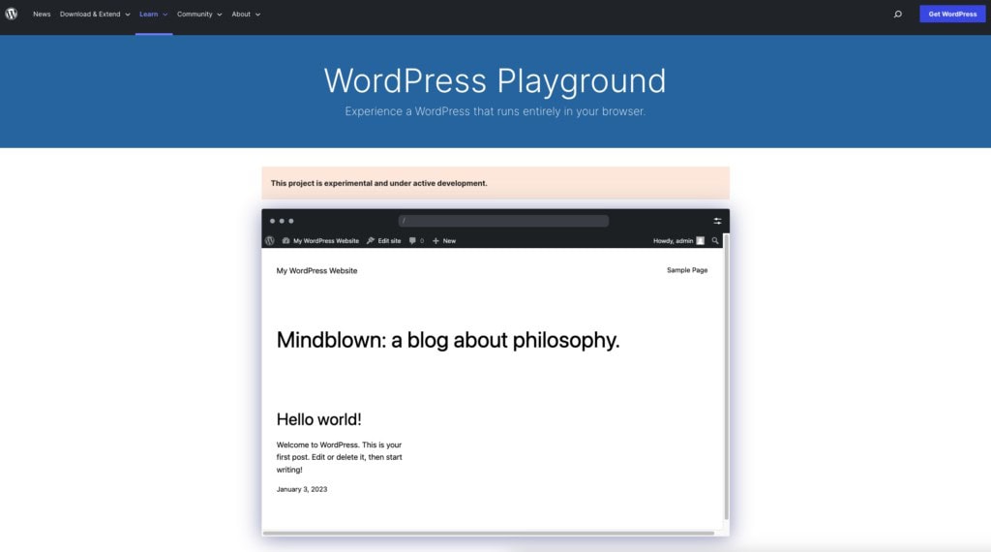
Task: Click the admin bar search icon
Action: (715, 240)
